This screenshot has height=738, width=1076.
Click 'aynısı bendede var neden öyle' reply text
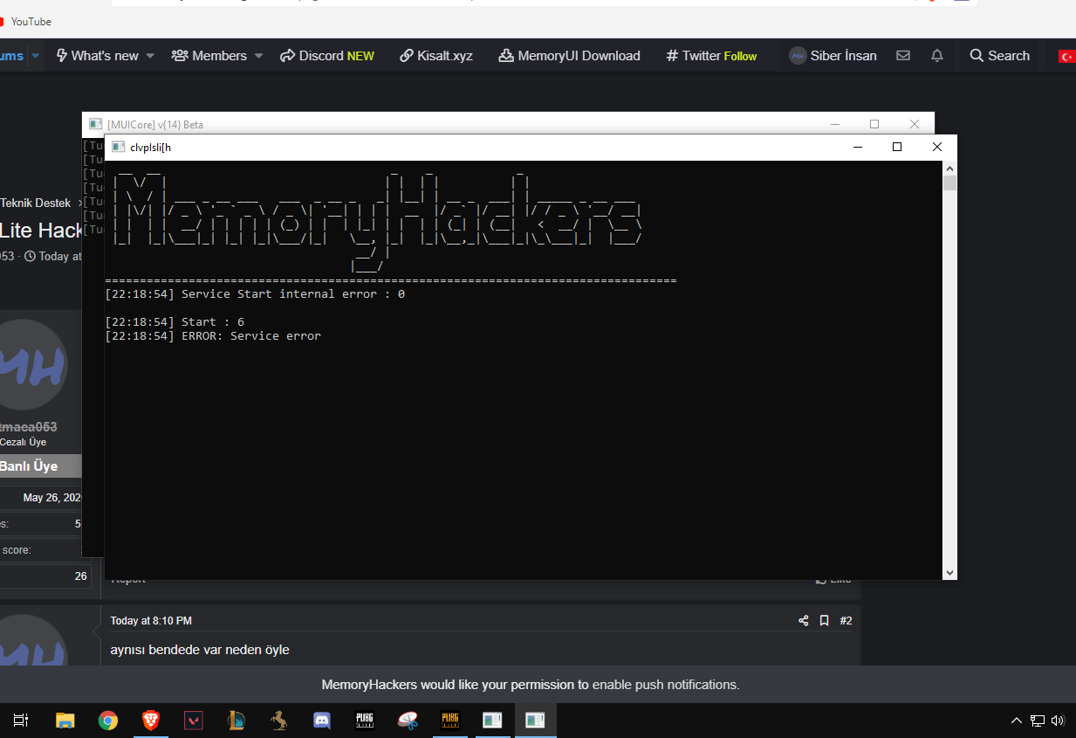[x=200, y=650]
